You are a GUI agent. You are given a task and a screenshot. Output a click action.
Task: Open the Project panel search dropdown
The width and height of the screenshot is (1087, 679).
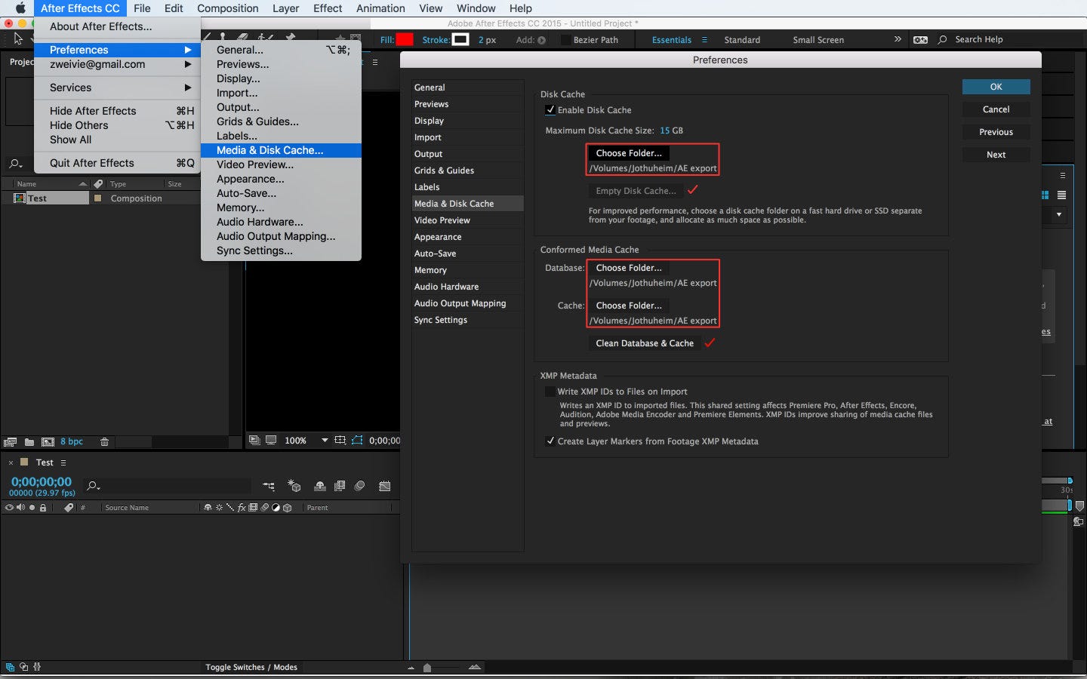(x=15, y=164)
